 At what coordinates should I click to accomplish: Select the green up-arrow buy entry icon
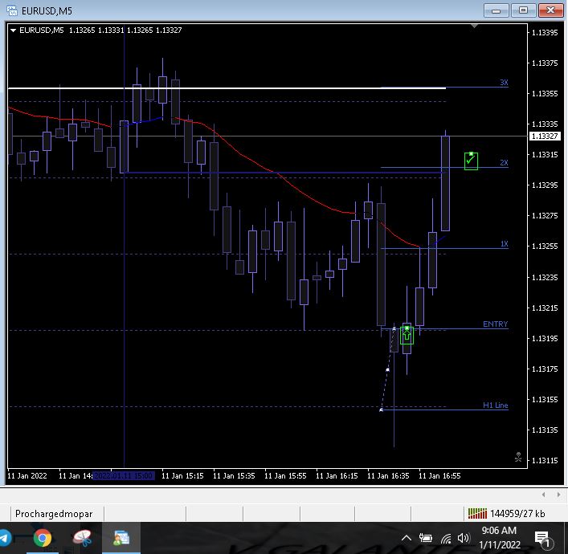point(407,336)
